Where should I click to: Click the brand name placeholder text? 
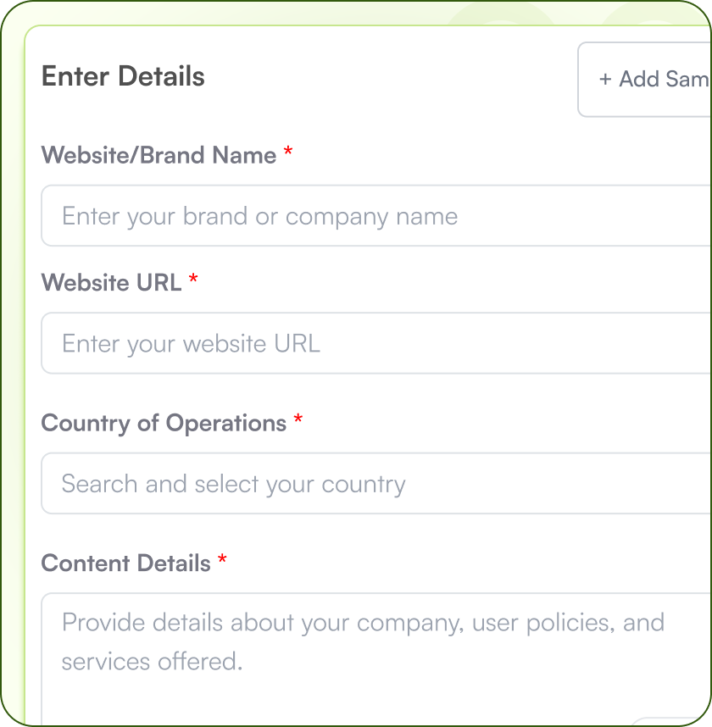[259, 215]
